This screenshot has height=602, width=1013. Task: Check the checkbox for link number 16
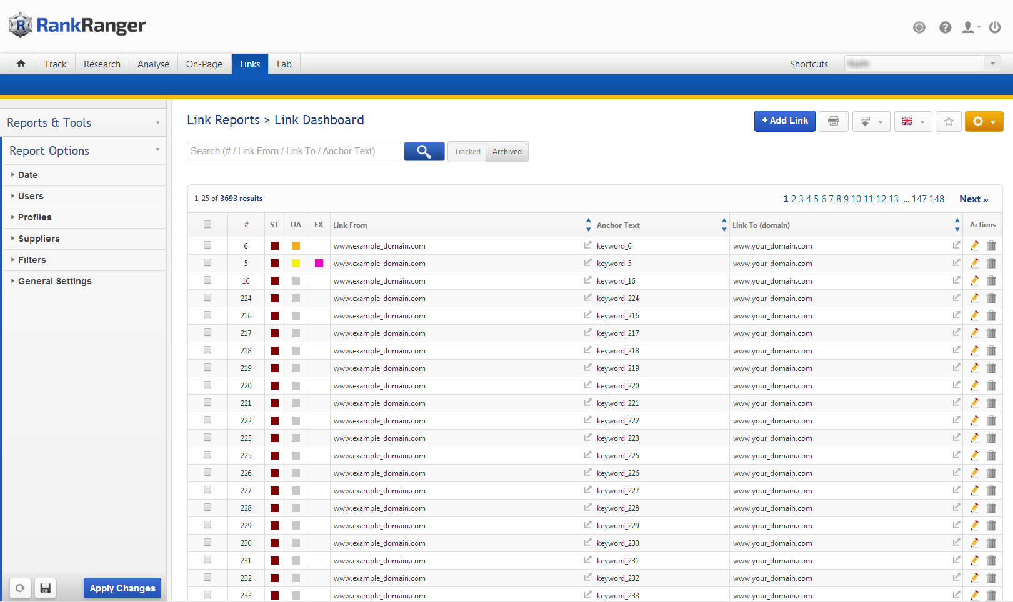tap(207, 280)
